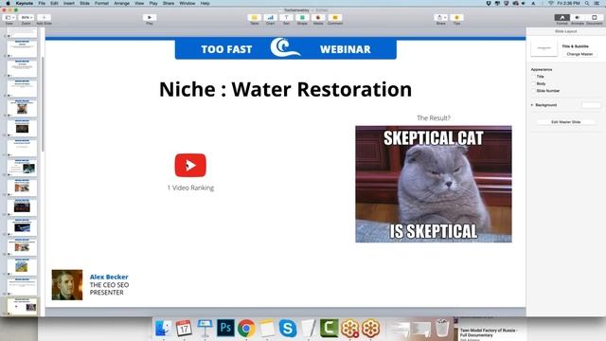
Task: Open the View dropdown in toolbar
Action: 9,17
